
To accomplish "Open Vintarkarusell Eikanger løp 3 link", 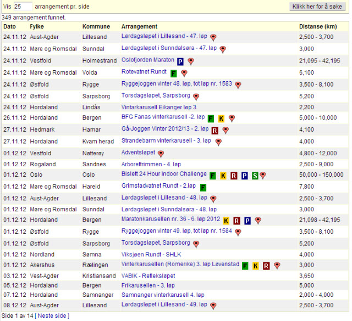I will 159,107.
